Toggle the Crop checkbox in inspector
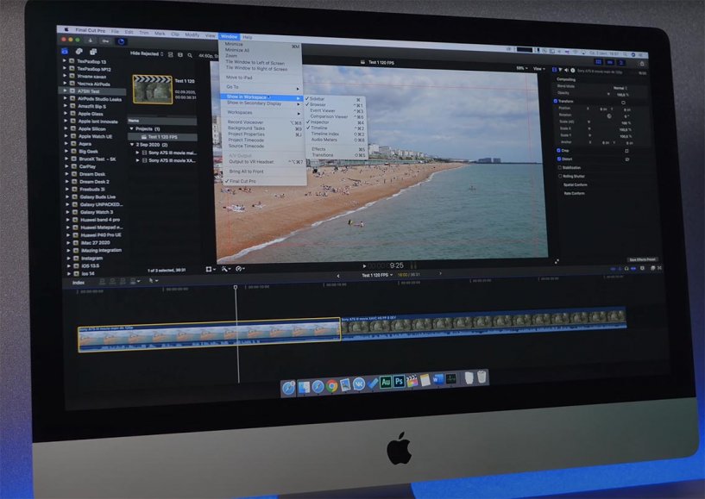The width and height of the screenshot is (705, 499). [558, 150]
